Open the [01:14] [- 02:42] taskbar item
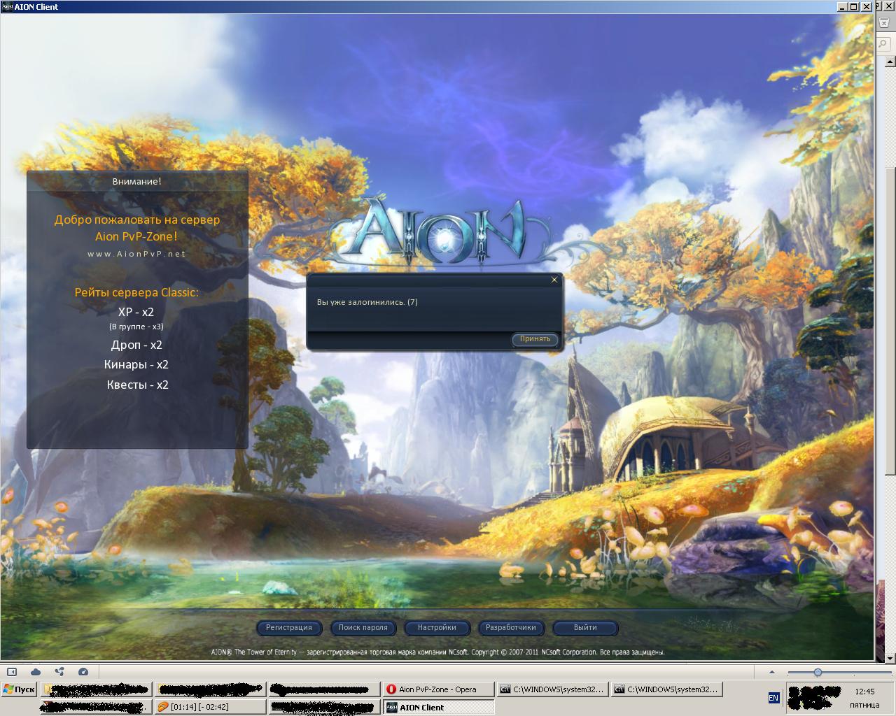 point(209,707)
